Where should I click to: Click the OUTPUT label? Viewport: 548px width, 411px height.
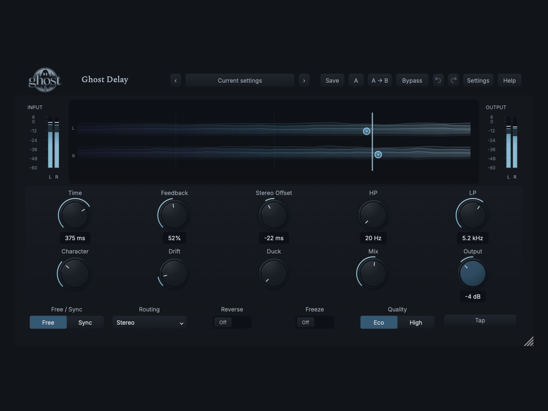pos(496,107)
